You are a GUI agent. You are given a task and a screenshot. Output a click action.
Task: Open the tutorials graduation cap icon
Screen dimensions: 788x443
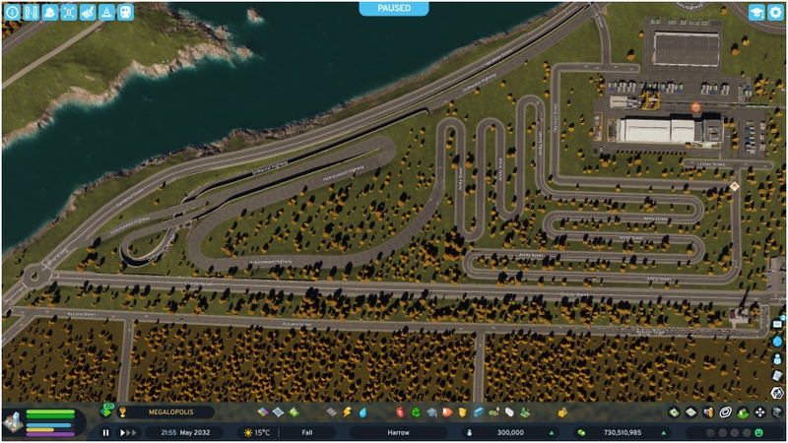pyautogui.click(x=756, y=12)
